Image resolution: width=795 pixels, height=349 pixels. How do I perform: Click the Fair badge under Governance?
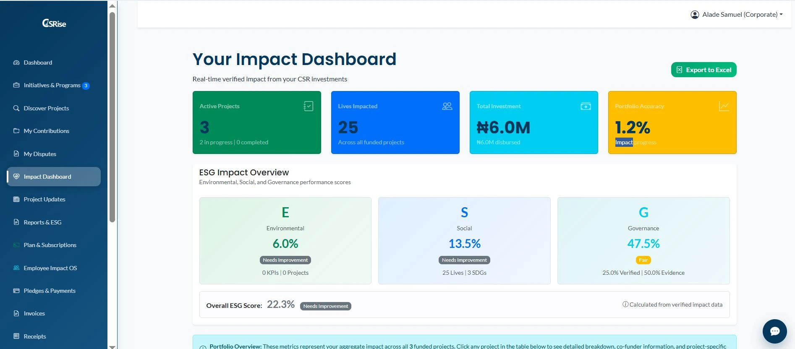643,260
